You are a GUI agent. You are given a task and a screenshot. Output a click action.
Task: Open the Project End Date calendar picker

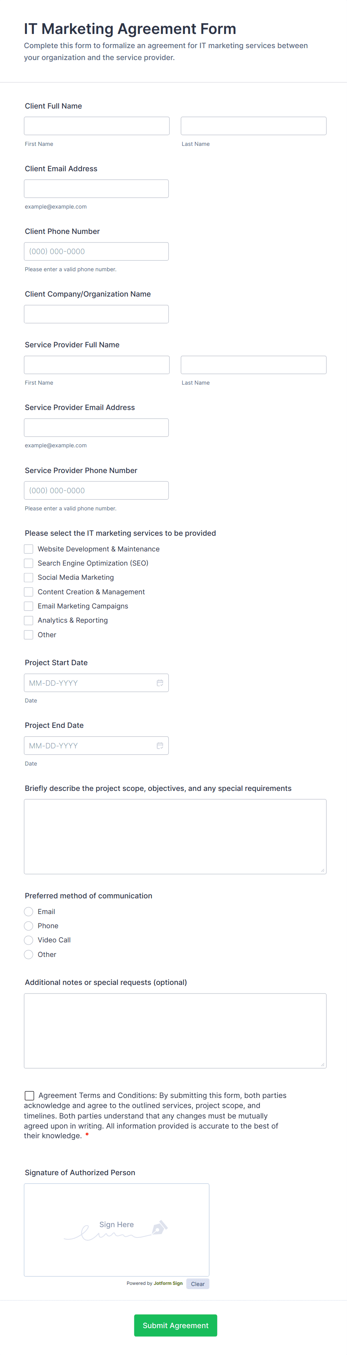(x=160, y=745)
